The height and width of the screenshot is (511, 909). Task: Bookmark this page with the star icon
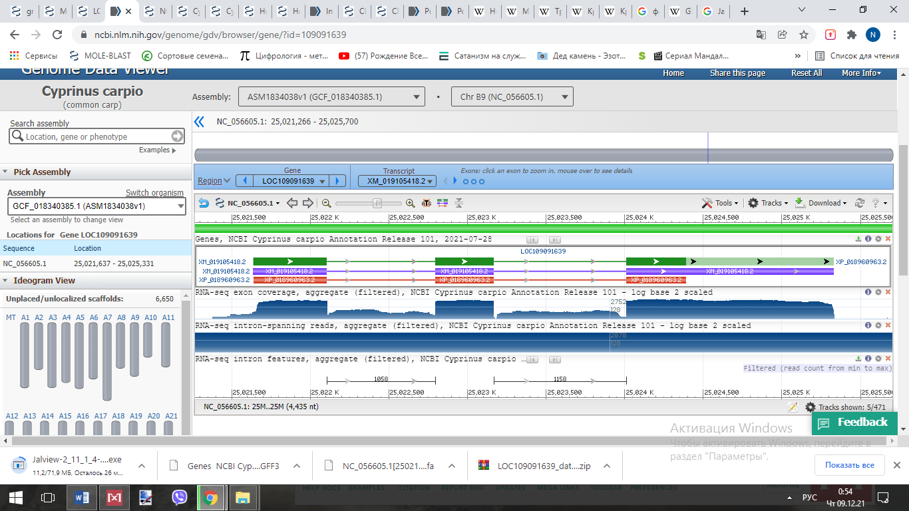click(804, 35)
